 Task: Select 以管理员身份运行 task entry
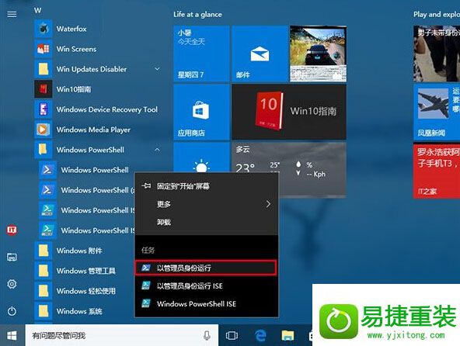205,268
